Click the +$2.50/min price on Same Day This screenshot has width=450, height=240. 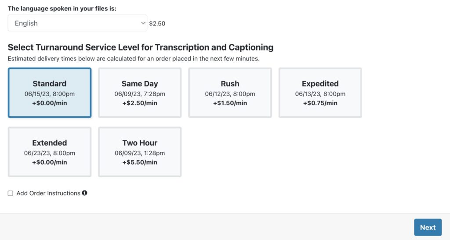point(140,103)
